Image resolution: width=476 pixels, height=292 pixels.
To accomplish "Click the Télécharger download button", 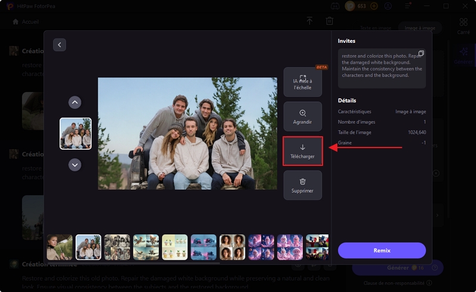I will click(302, 151).
